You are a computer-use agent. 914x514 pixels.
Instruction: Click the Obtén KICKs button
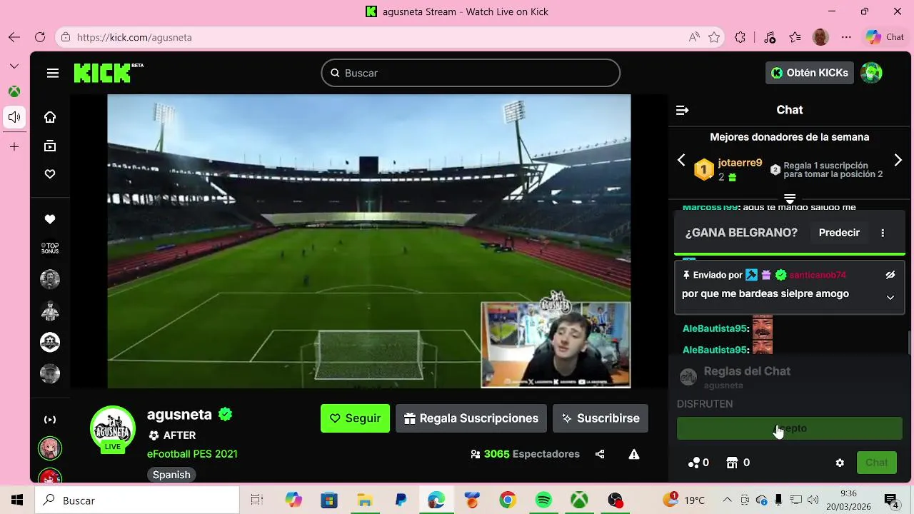(x=810, y=73)
